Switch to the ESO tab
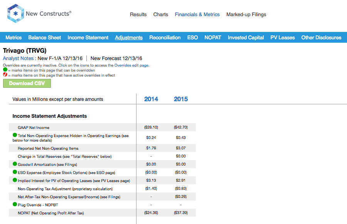347x224 pixels. [x=192, y=38]
